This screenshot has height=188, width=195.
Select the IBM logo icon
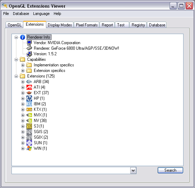click(29, 104)
